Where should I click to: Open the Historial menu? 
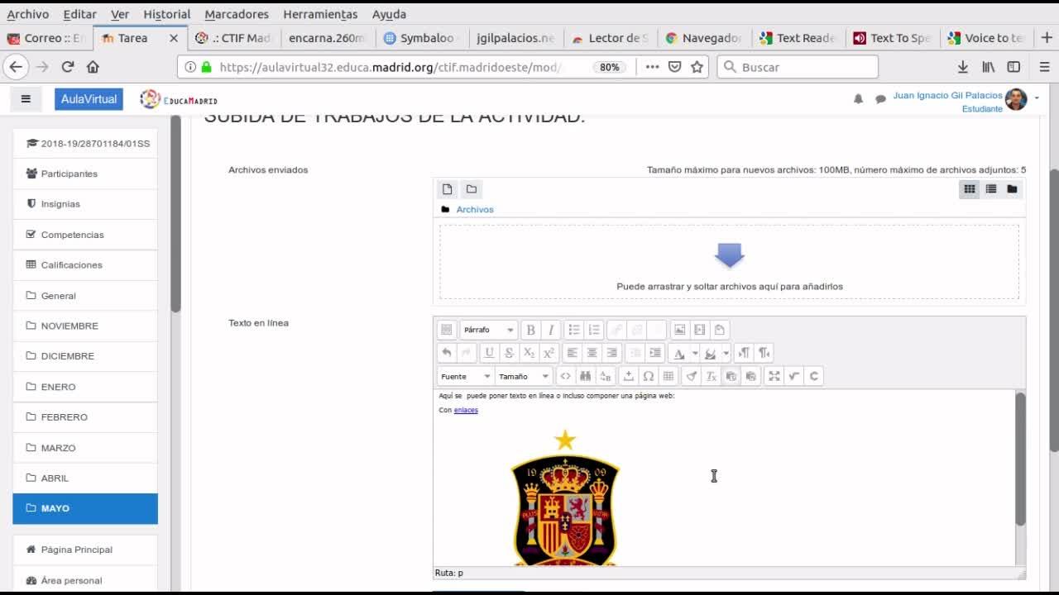pyautogui.click(x=167, y=14)
